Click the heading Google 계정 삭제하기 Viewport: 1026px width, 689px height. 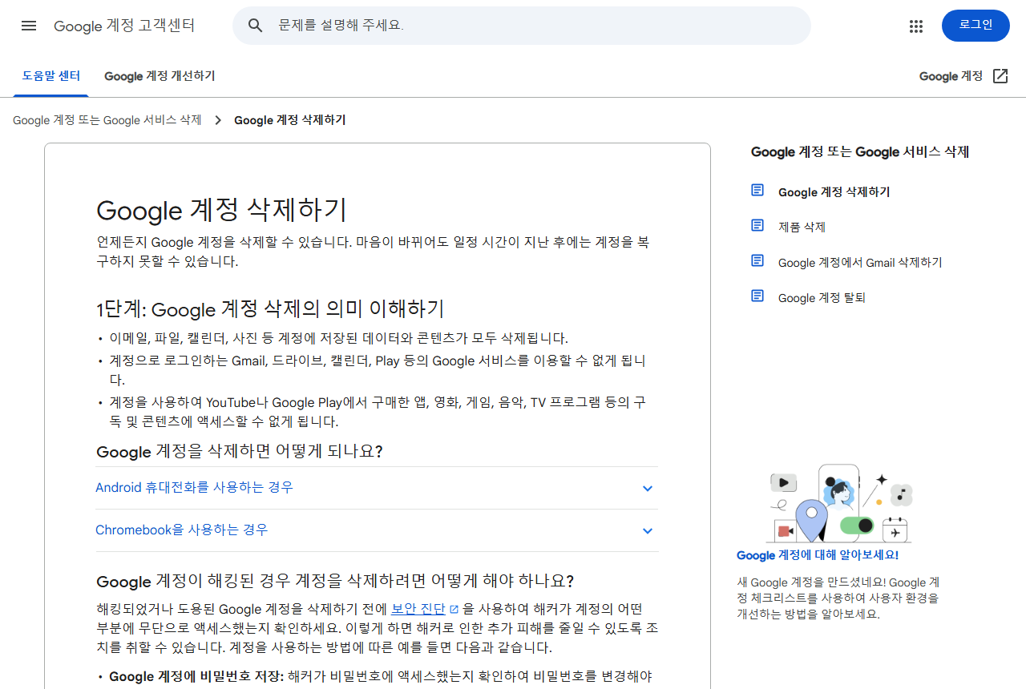tap(221, 210)
